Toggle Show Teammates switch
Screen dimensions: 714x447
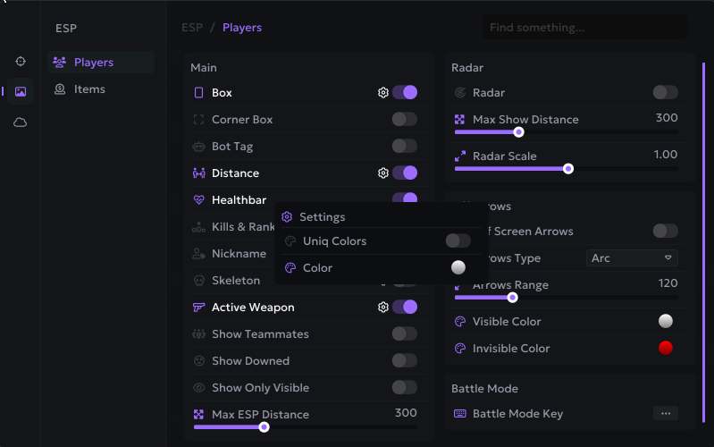(x=404, y=334)
